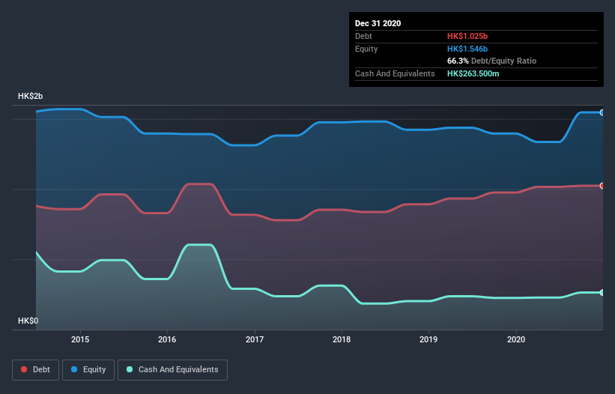Image resolution: width=615 pixels, height=394 pixels.
Task: Toggle the Equity legend button
Action: coord(88,370)
